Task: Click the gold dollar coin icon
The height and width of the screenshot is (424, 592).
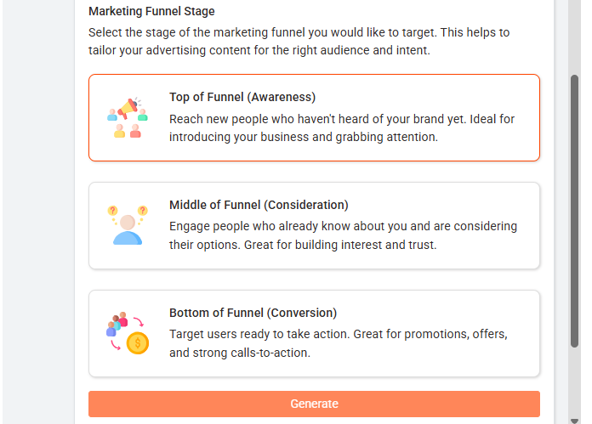Action: [x=137, y=343]
